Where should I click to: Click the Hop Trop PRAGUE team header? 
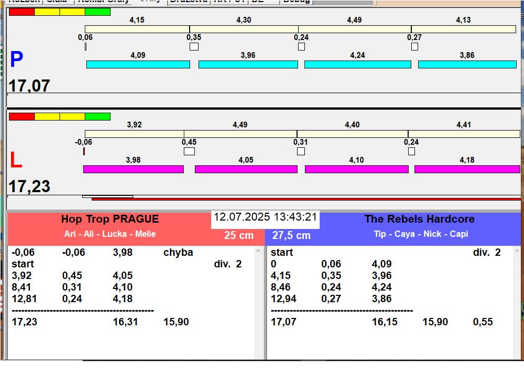click(x=110, y=219)
